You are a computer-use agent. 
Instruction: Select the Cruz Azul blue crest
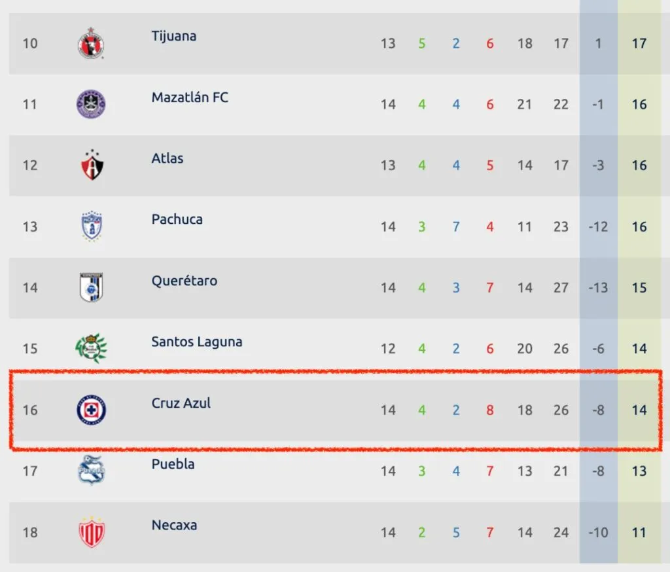[x=91, y=410]
